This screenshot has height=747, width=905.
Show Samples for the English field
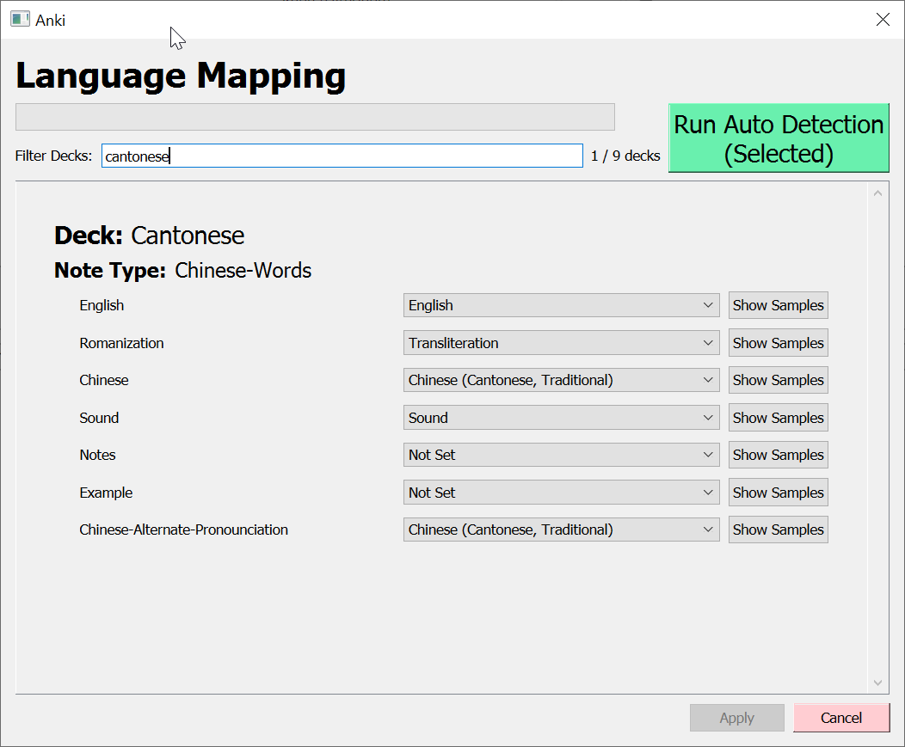[x=778, y=305]
